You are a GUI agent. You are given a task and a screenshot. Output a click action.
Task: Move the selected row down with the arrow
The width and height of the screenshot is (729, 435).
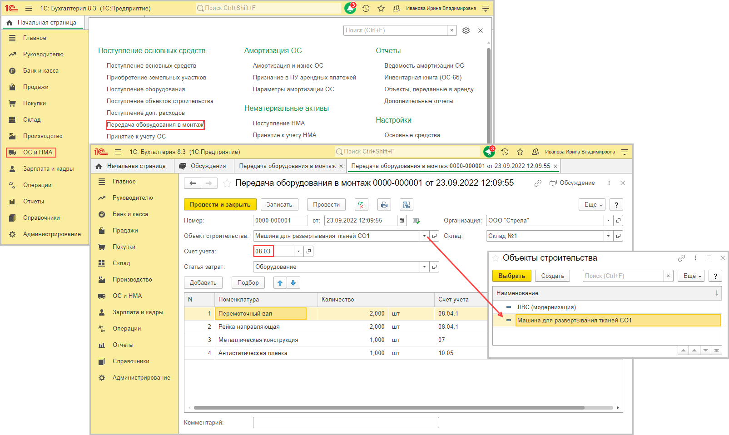click(x=293, y=283)
